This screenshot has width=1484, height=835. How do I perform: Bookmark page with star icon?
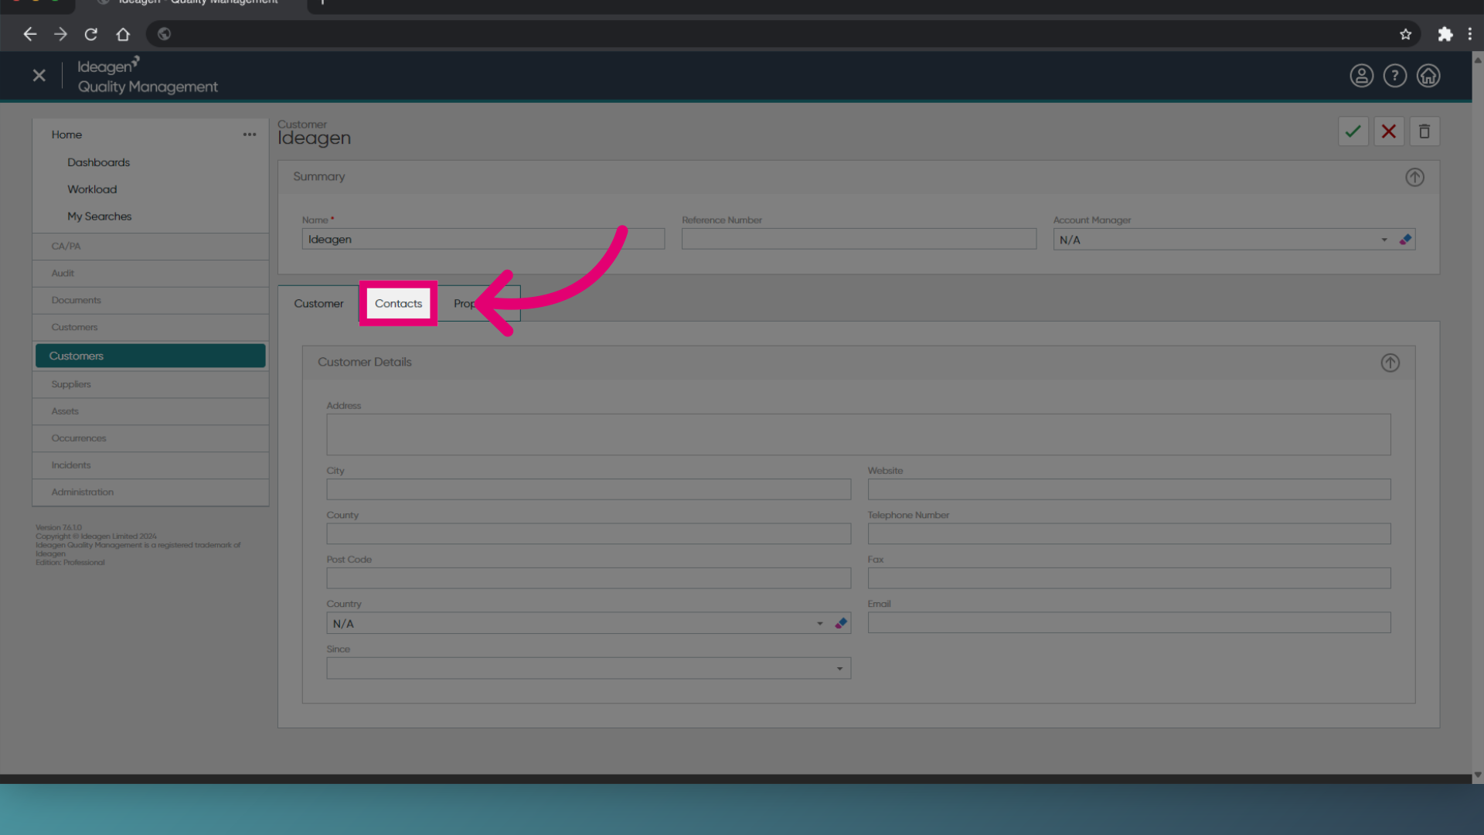coord(1405,34)
